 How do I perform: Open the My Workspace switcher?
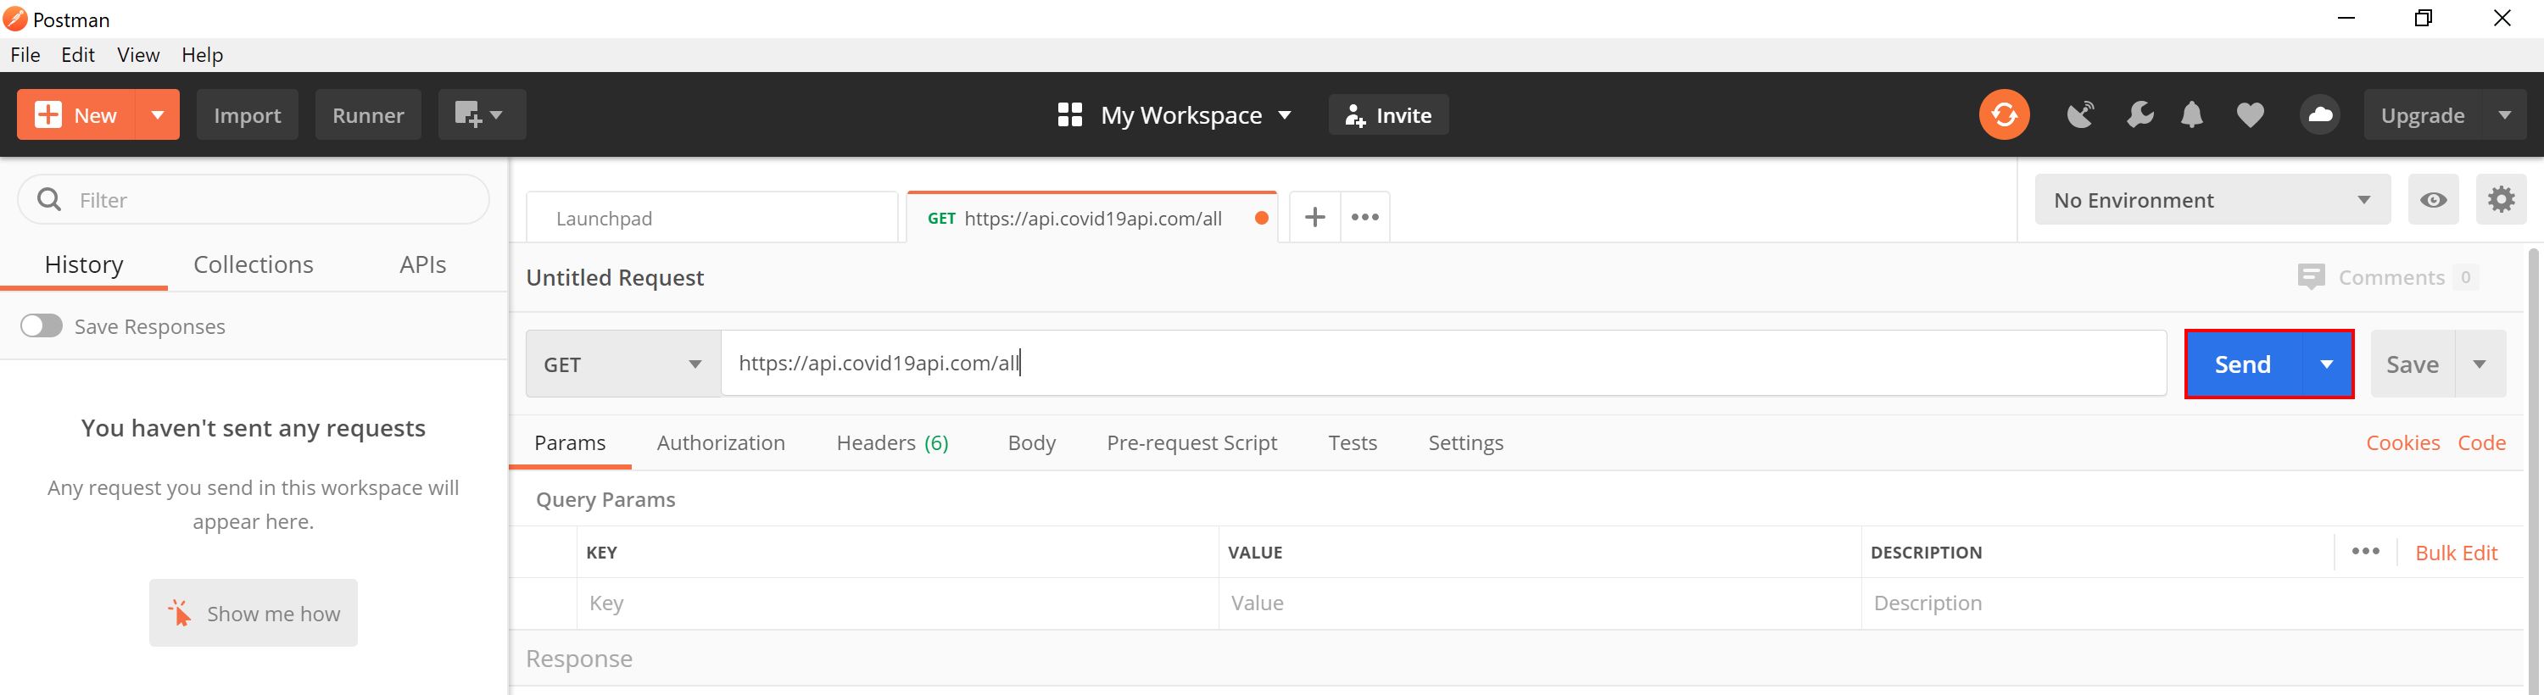tap(1174, 115)
